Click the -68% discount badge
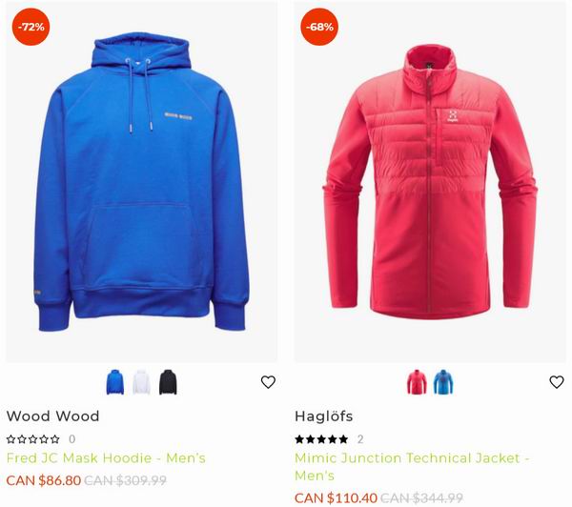572x507 pixels. point(319,27)
